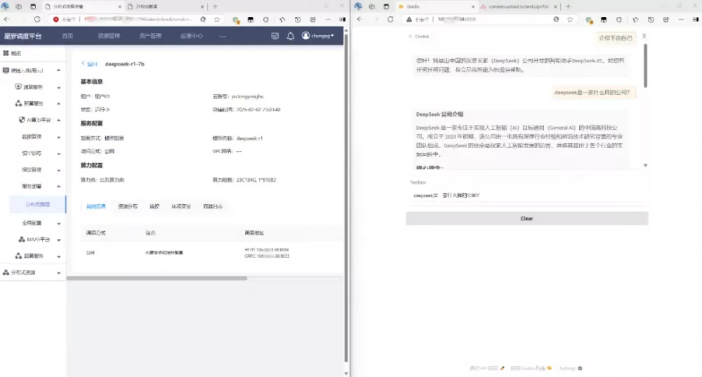
Task: Open 资产管理 in the top navigation
Action: (x=150, y=36)
